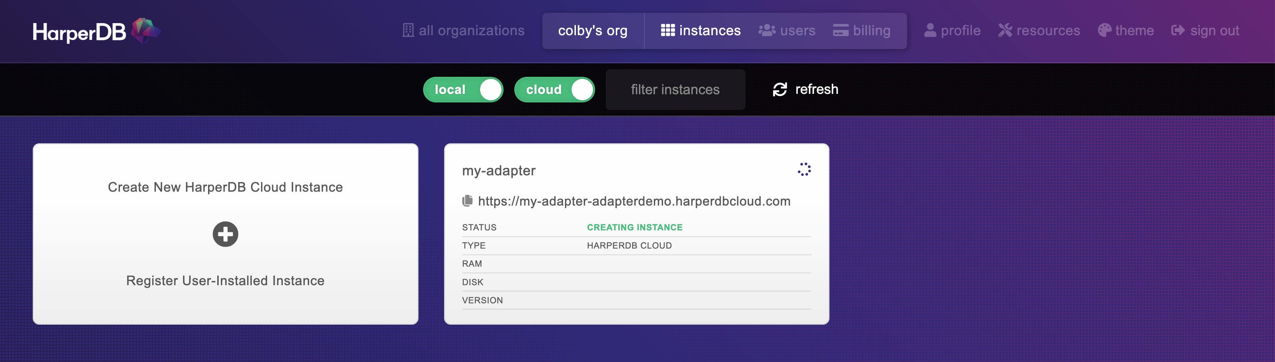The width and height of the screenshot is (1275, 362).
Task: Sign out of HarperDB Studio
Action: click(1205, 31)
